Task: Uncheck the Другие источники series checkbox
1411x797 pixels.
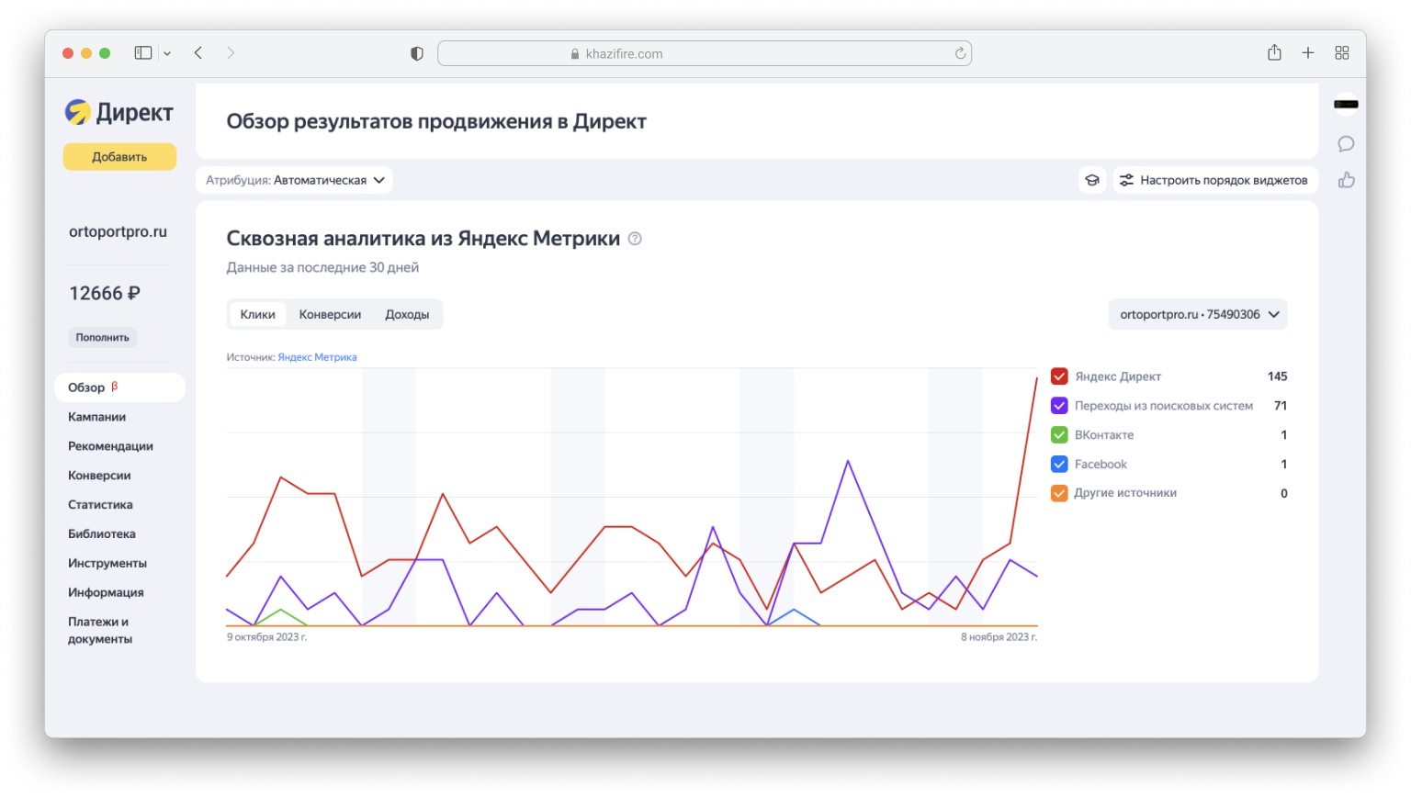Action: 1059,493
